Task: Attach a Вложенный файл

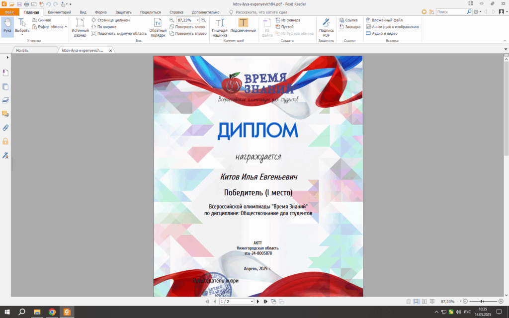Action: (384, 20)
